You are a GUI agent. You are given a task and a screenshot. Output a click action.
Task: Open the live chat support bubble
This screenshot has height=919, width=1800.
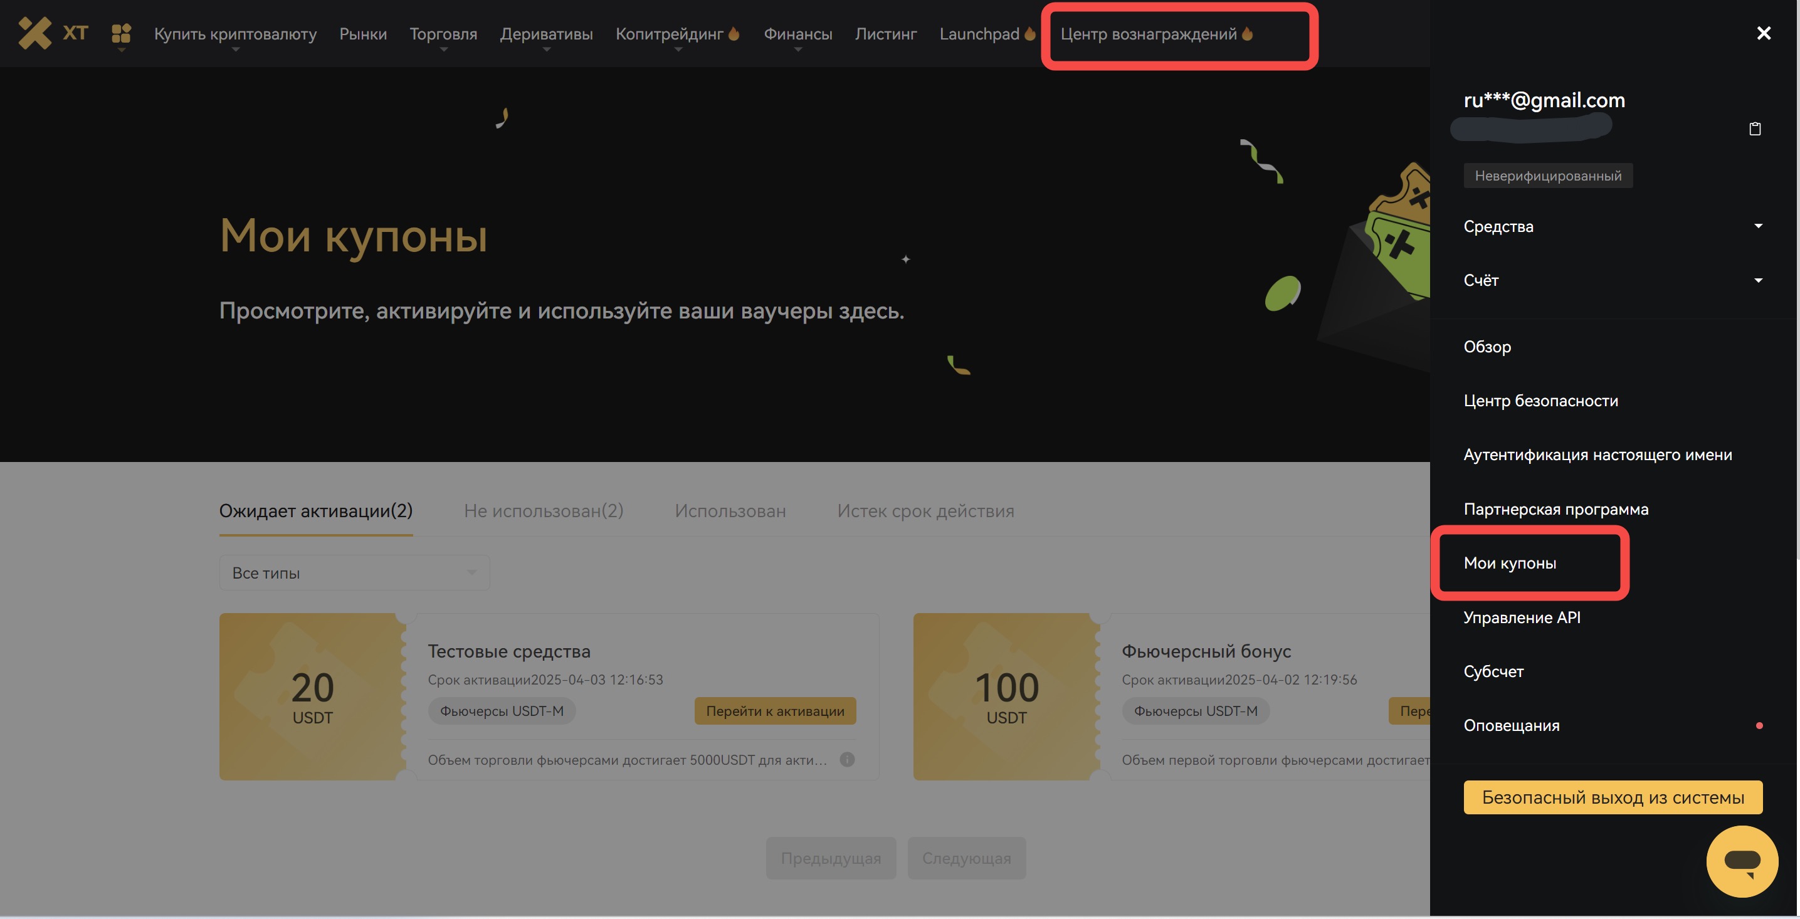click(x=1741, y=861)
